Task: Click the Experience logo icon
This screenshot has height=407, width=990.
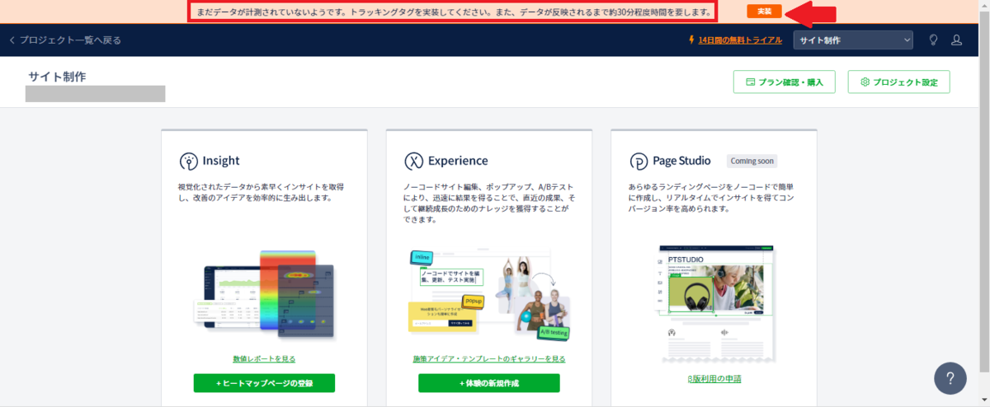Action: point(413,161)
